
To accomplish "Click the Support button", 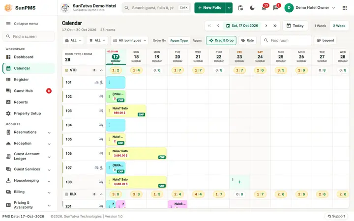I will tap(336, 217).
